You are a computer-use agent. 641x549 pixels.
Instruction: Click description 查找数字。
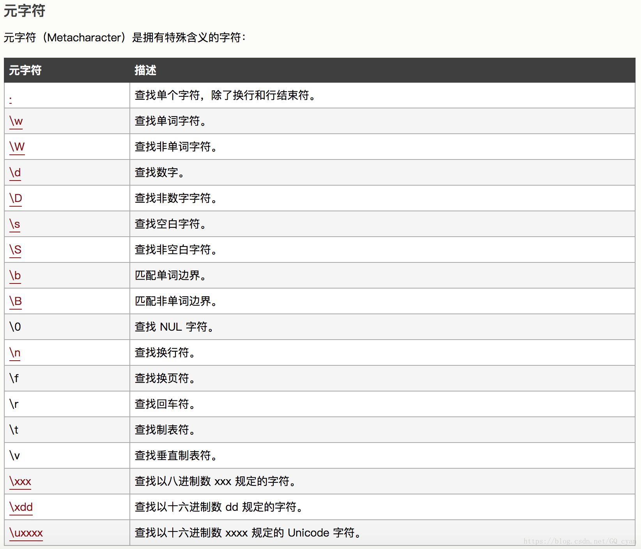pos(160,172)
